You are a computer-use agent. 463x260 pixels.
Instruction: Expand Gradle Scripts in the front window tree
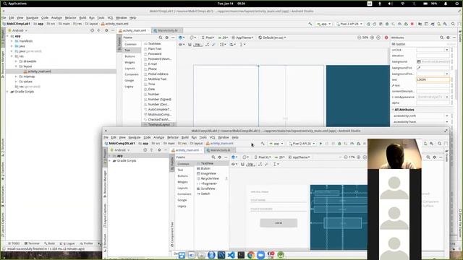coord(110,161)
